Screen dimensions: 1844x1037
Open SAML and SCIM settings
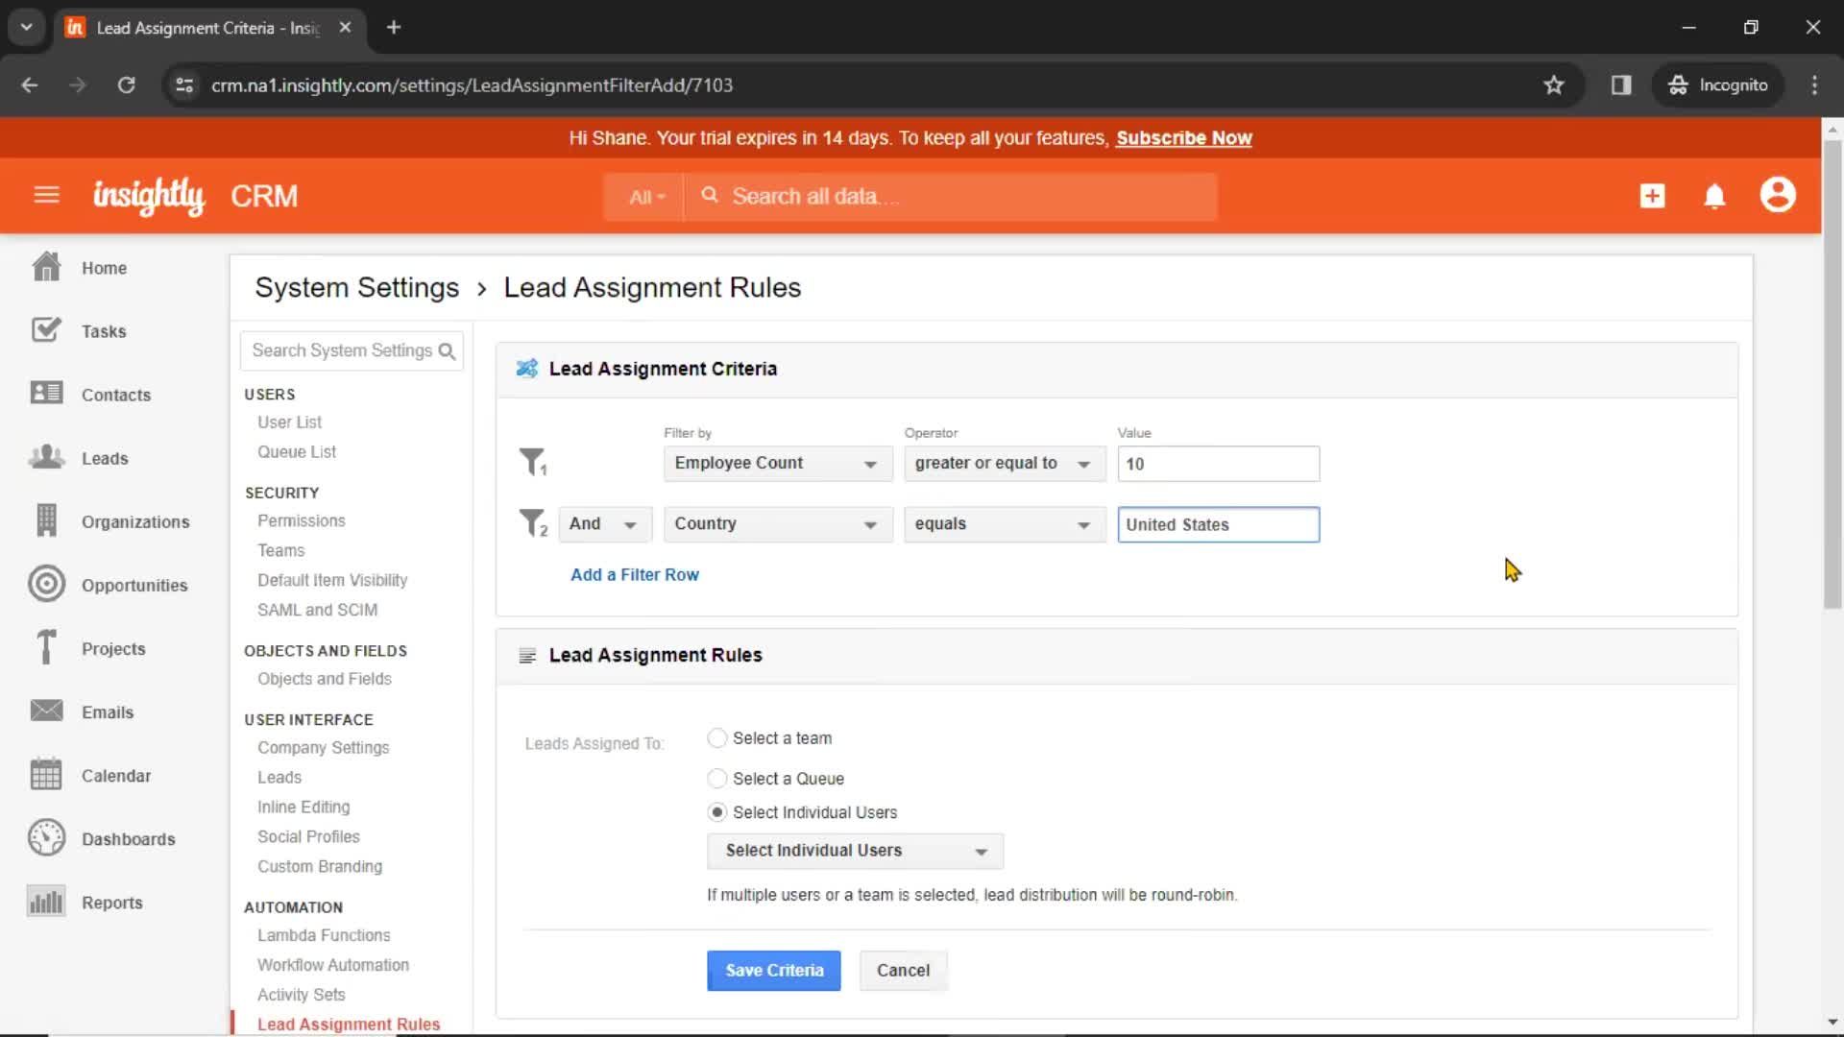coord(317,610)
